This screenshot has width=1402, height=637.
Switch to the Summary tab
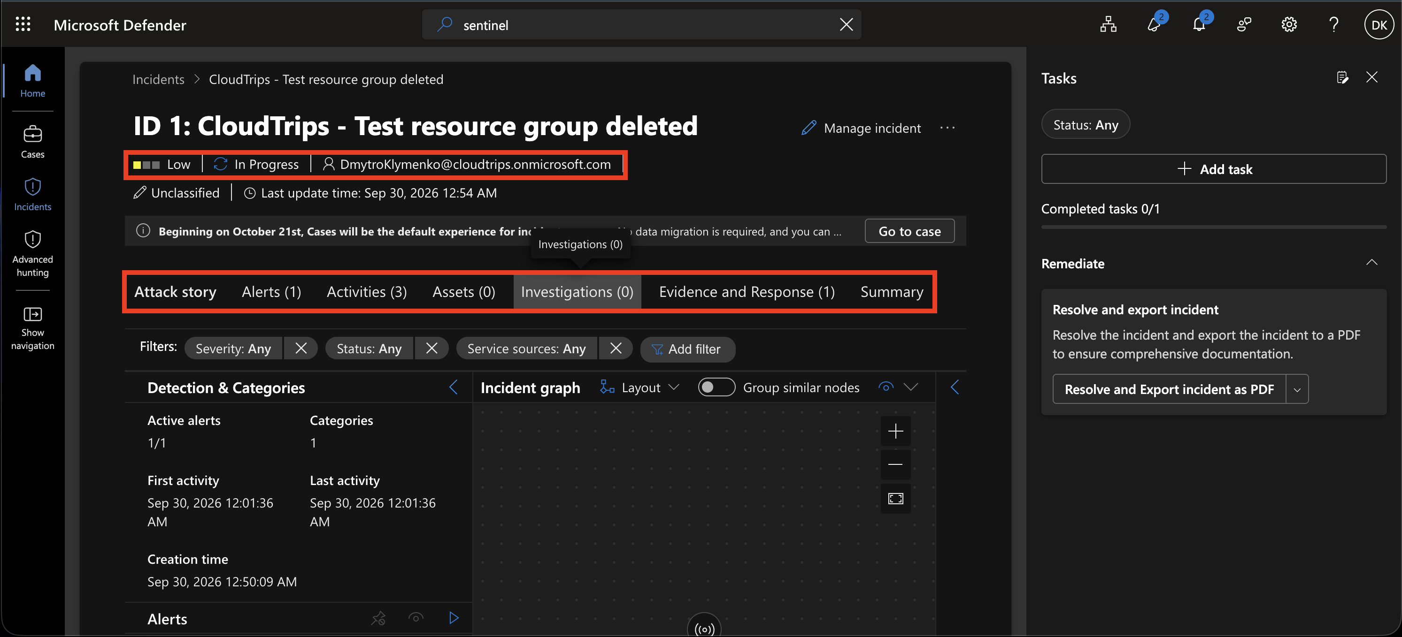click(x=892, y=292)
